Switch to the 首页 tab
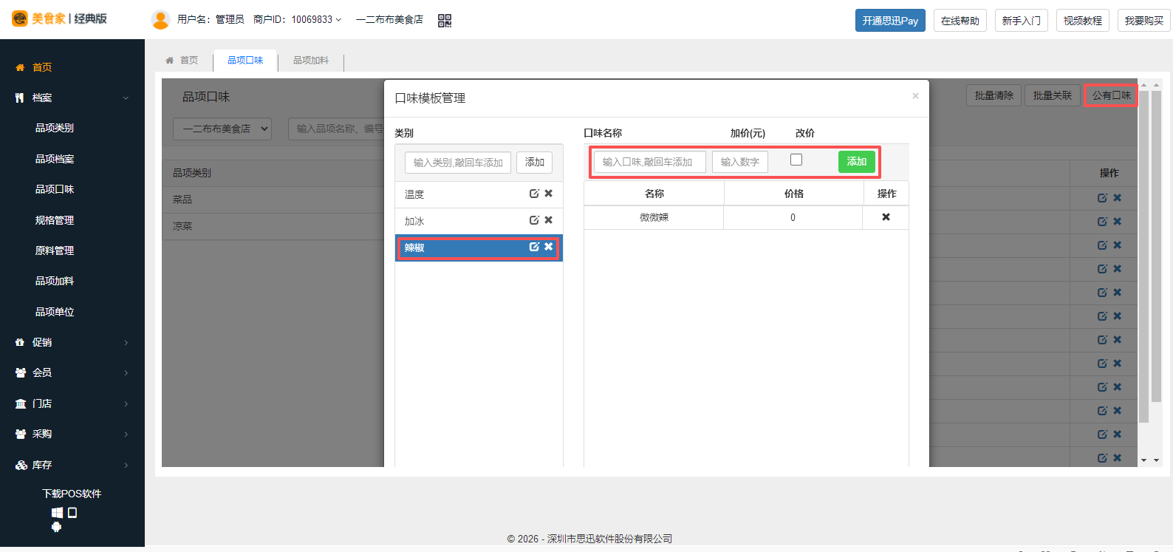Screen dimensions: 1173x552 point(182,61)
